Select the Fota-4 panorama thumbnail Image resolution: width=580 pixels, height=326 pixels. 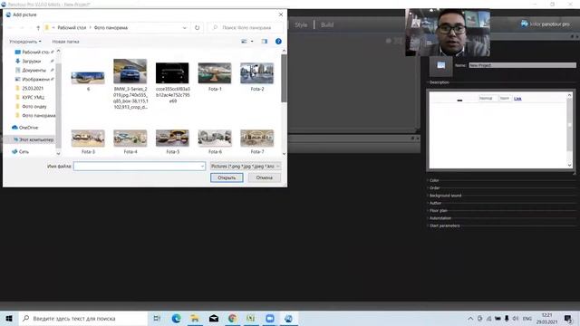coord(130,139)
